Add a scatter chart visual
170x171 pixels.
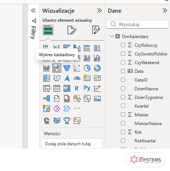coord(77,68)
